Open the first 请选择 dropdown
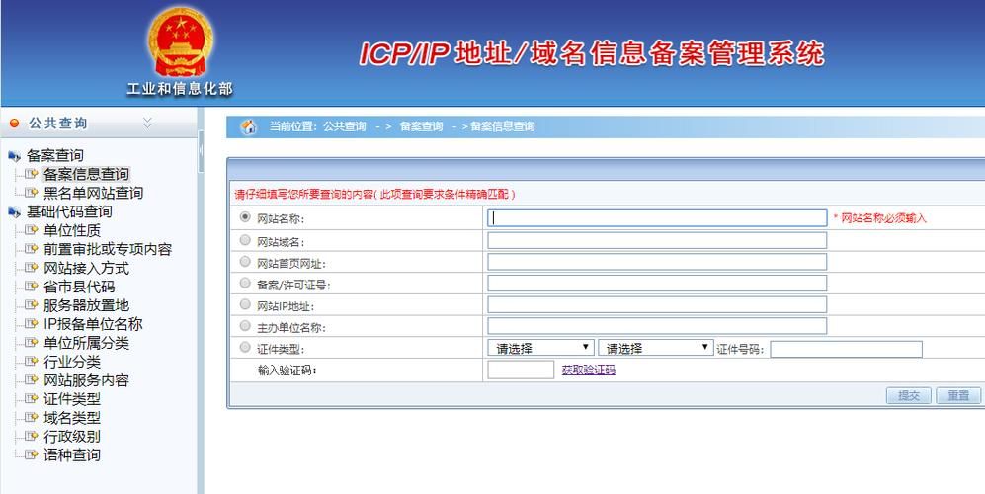Viewport: 985px width, 494px height. pos(540,348)
